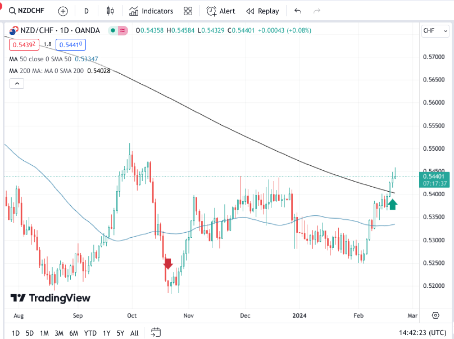Screen dimensions: 454x339
Task: Open the D time interval dropdown
Action: pos(86,11)
